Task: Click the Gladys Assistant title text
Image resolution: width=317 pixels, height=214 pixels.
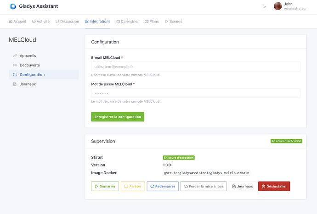Action: pyautogui.click(x=39, y=6)
